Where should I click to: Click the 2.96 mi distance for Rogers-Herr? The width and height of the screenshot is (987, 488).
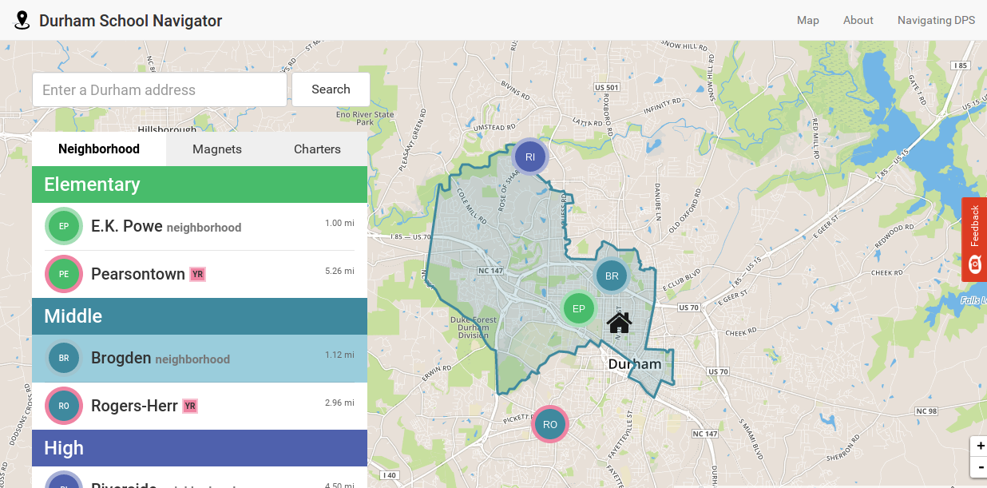point(339,403)
